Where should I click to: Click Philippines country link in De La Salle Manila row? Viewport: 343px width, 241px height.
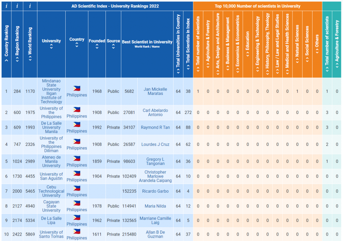pos(77,131)
